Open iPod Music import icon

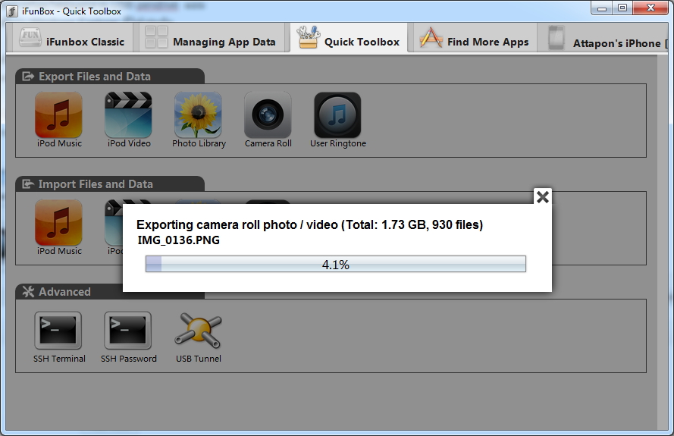[59, 223]
